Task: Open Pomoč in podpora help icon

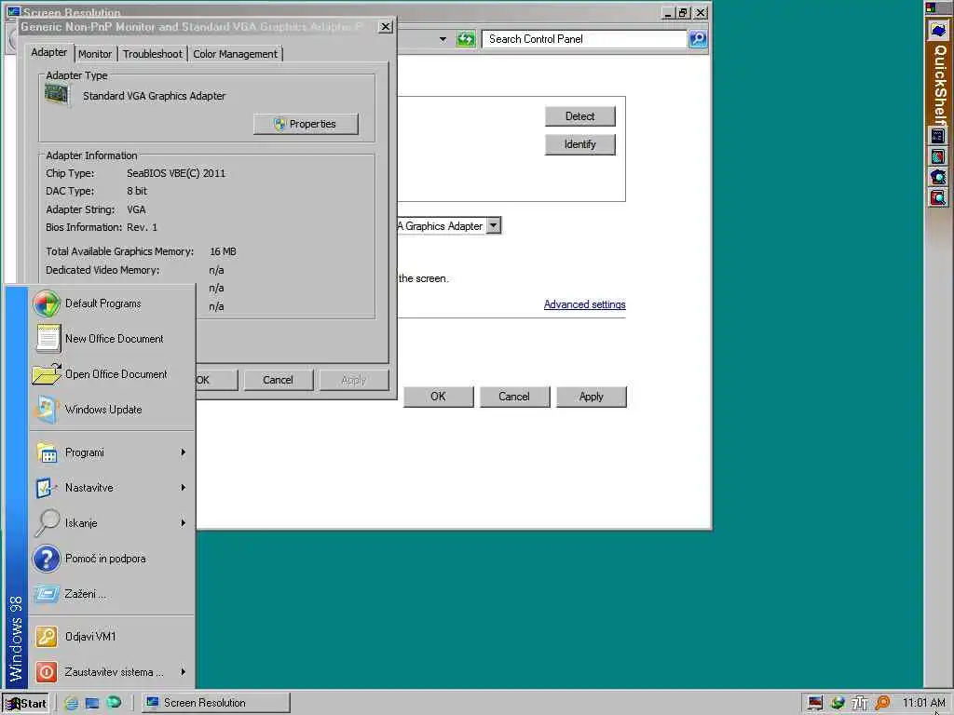Action: tap(47, 559)
